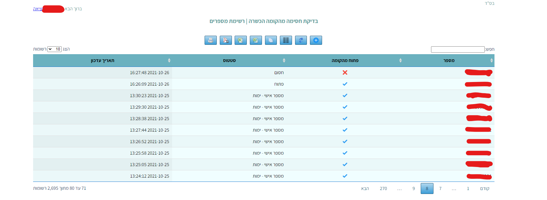
Task: Refresh the numbers list
Action: point(301,40)
